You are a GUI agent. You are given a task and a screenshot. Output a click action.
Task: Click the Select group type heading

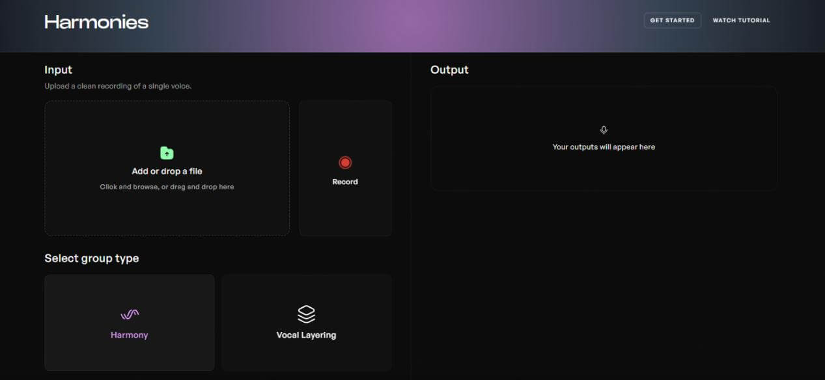(x=91, y=258)
